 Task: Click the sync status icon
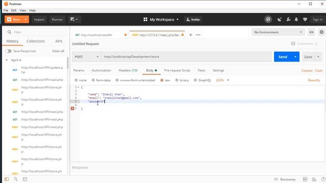click(268, 19)
